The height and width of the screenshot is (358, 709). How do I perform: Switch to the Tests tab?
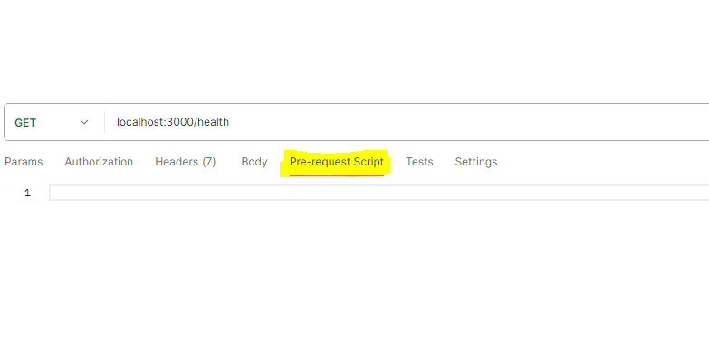pos(419,162)
